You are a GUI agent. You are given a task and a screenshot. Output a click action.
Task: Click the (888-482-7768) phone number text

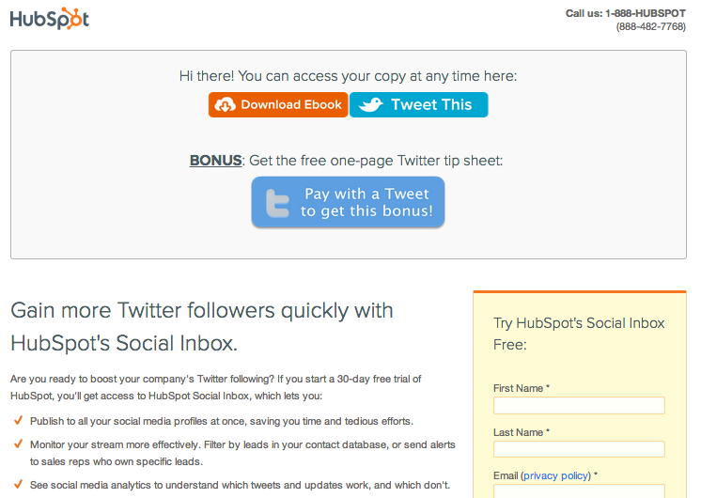click(x=651, y=27)
